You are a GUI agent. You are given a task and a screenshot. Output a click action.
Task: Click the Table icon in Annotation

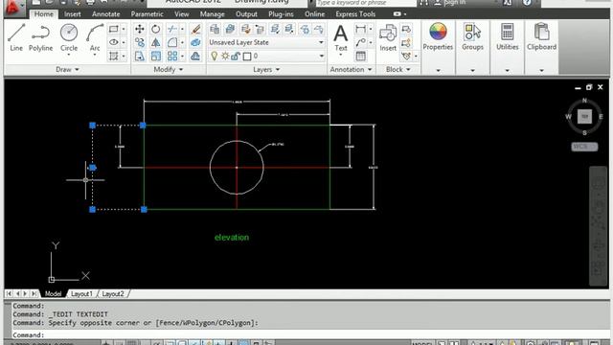360,56
